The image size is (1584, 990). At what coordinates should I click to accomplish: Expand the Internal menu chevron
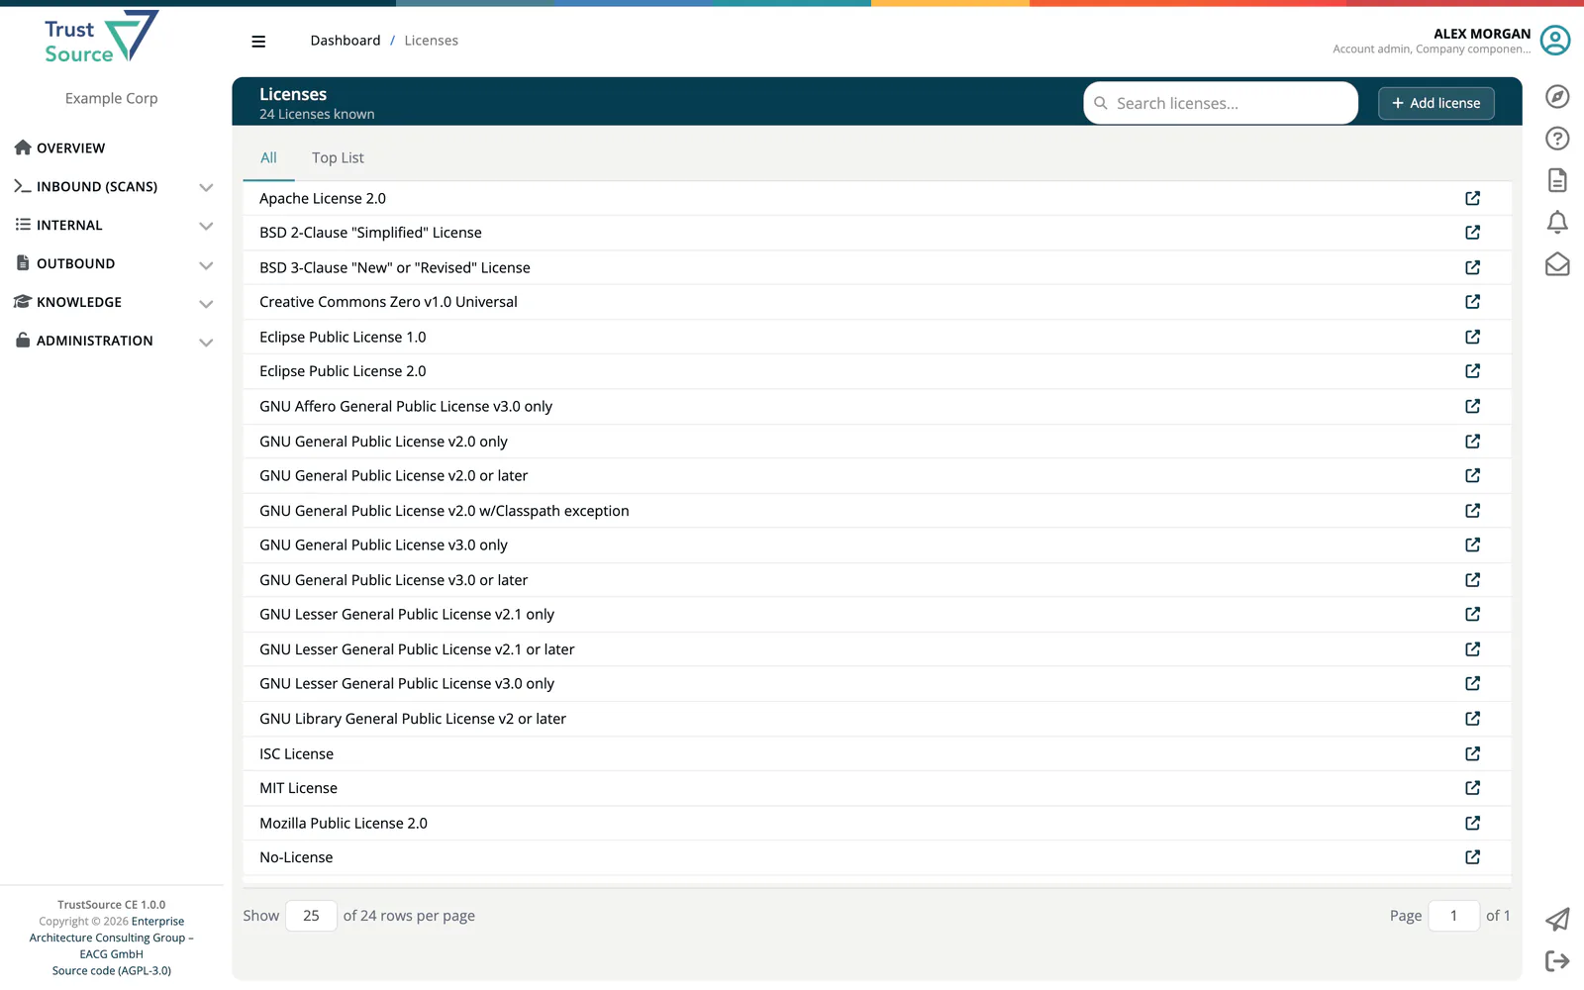point(206,226)
